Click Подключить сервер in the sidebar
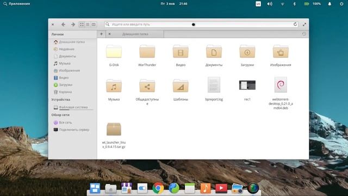348x196 pixels. point(71,130)
